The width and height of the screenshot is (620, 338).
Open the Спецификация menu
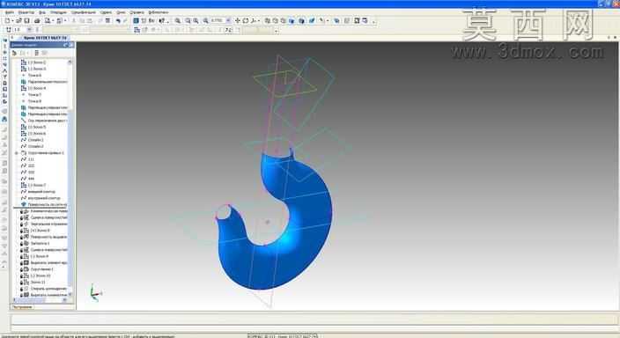84,12
